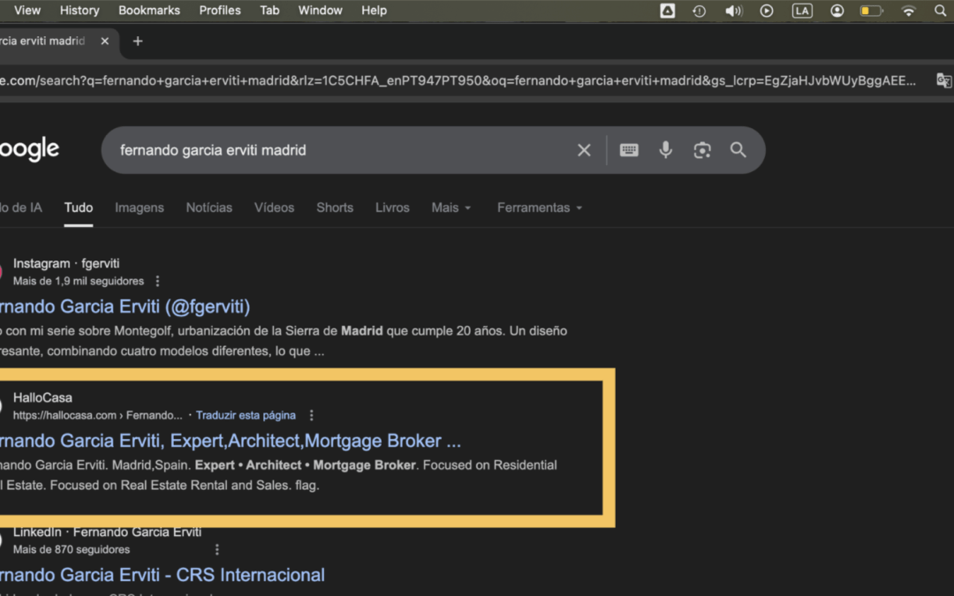Viewport: 954px width, 596px height.
Task: Open the Wi-Fi status menu
Action: (908, 11)
